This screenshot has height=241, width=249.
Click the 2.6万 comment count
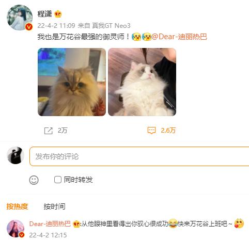168,131
